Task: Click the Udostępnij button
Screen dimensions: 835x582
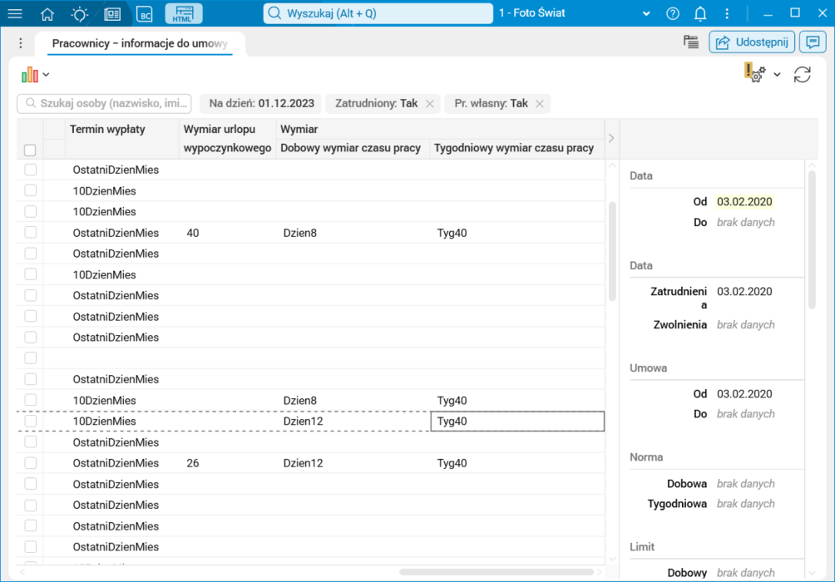Action: pos(752,42)
